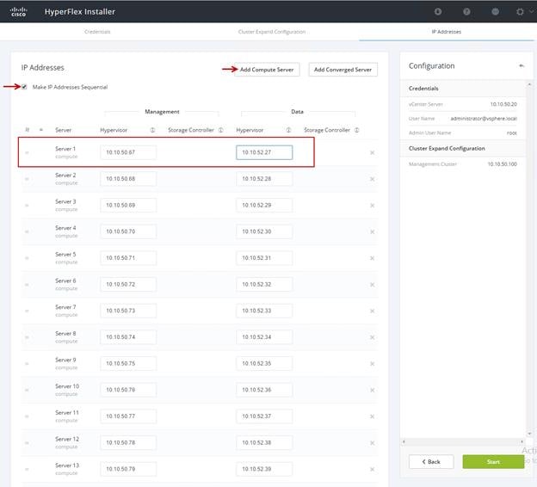Image resolution: width=537 pixels, height=487 pixels.
Task: Edit Server 12 data IP 10.10.52.38
Action: point(264,442)
